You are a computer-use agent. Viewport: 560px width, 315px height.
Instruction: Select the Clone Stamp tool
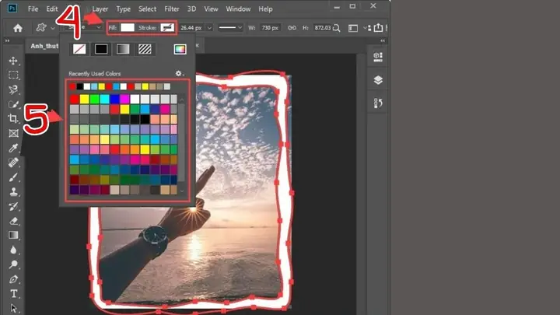pyautogui.click(x=13, y=192)
